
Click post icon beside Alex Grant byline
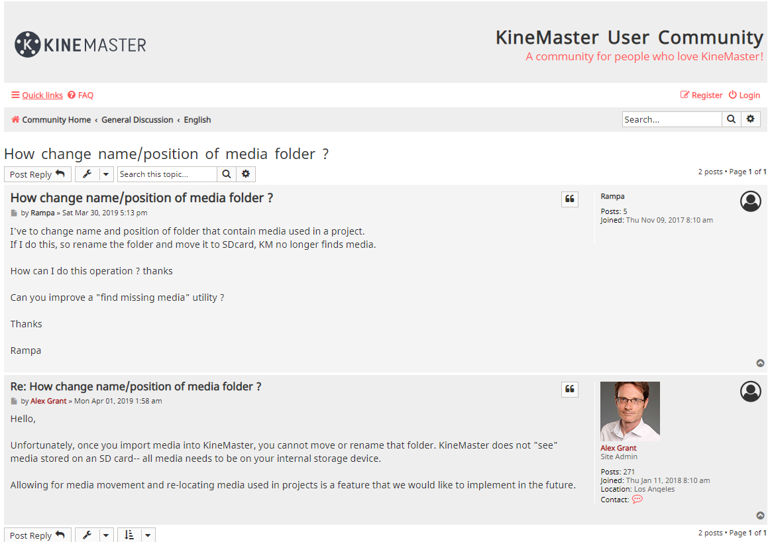coord(14,402)
